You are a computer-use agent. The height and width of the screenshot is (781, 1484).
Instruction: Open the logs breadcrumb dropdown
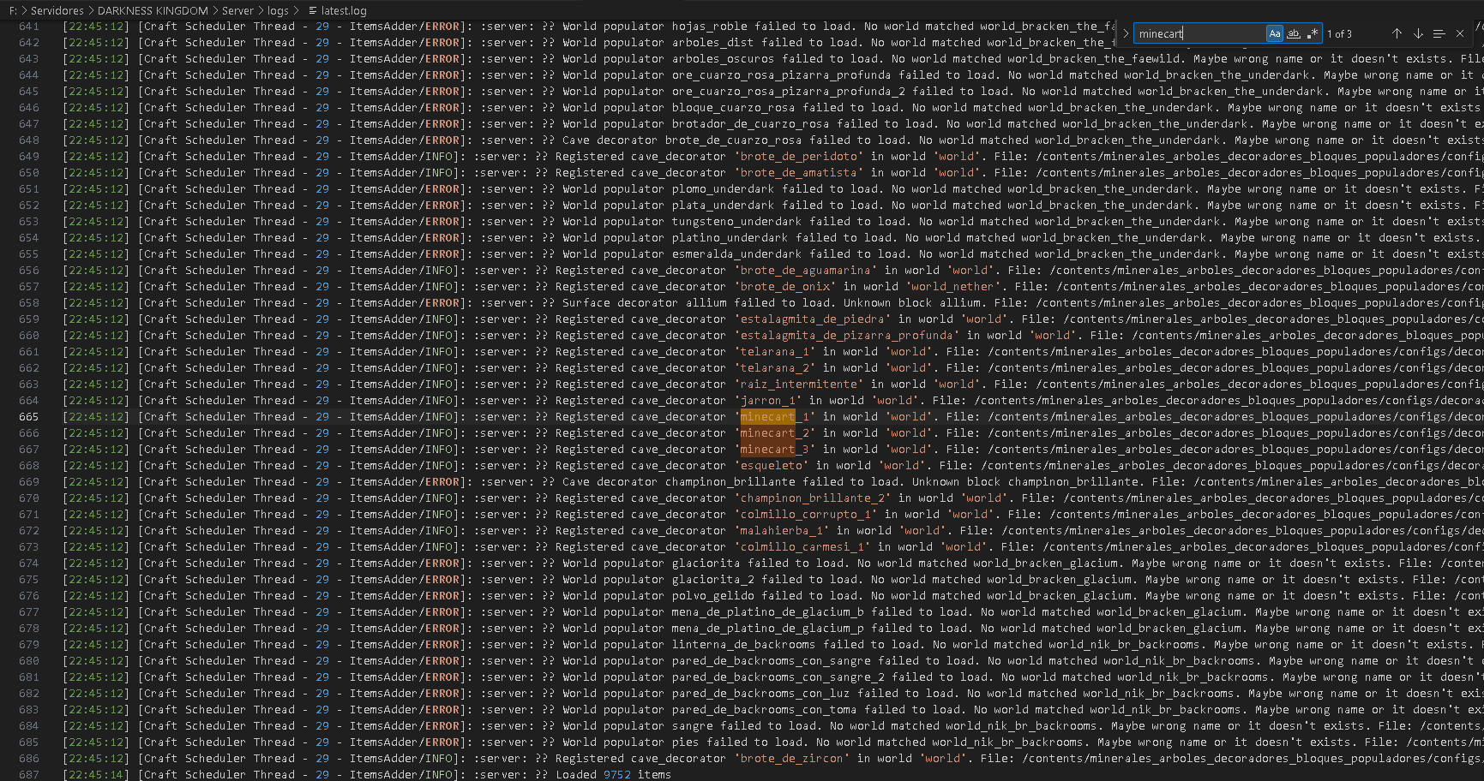276,11
